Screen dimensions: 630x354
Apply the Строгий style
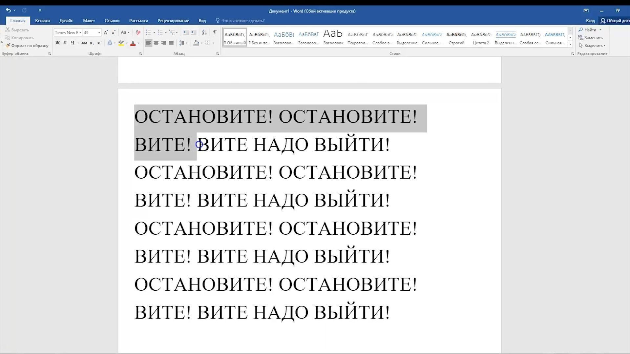click(456, 38)
